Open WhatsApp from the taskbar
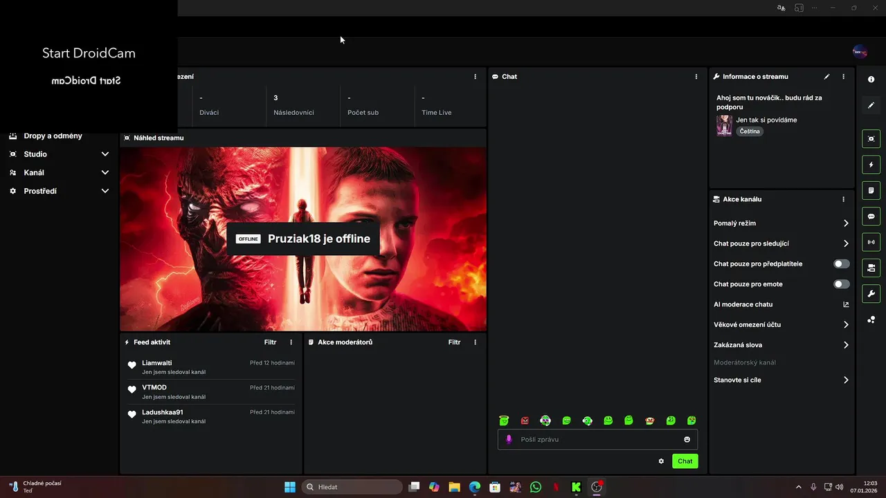The image size is (886, 498). [536, 487]
